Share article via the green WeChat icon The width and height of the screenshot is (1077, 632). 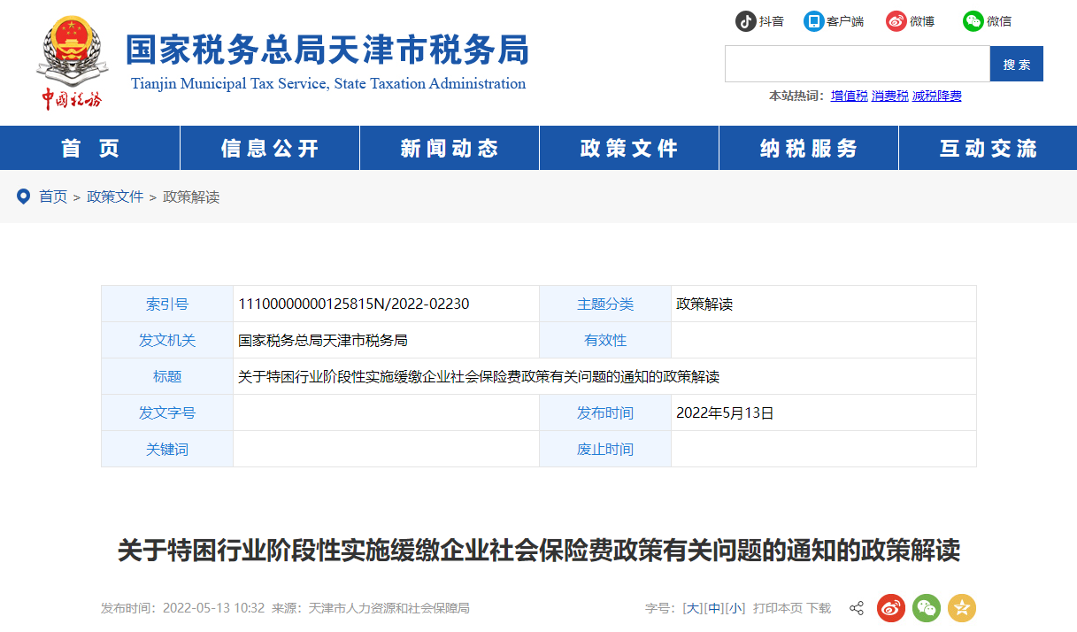926,608
